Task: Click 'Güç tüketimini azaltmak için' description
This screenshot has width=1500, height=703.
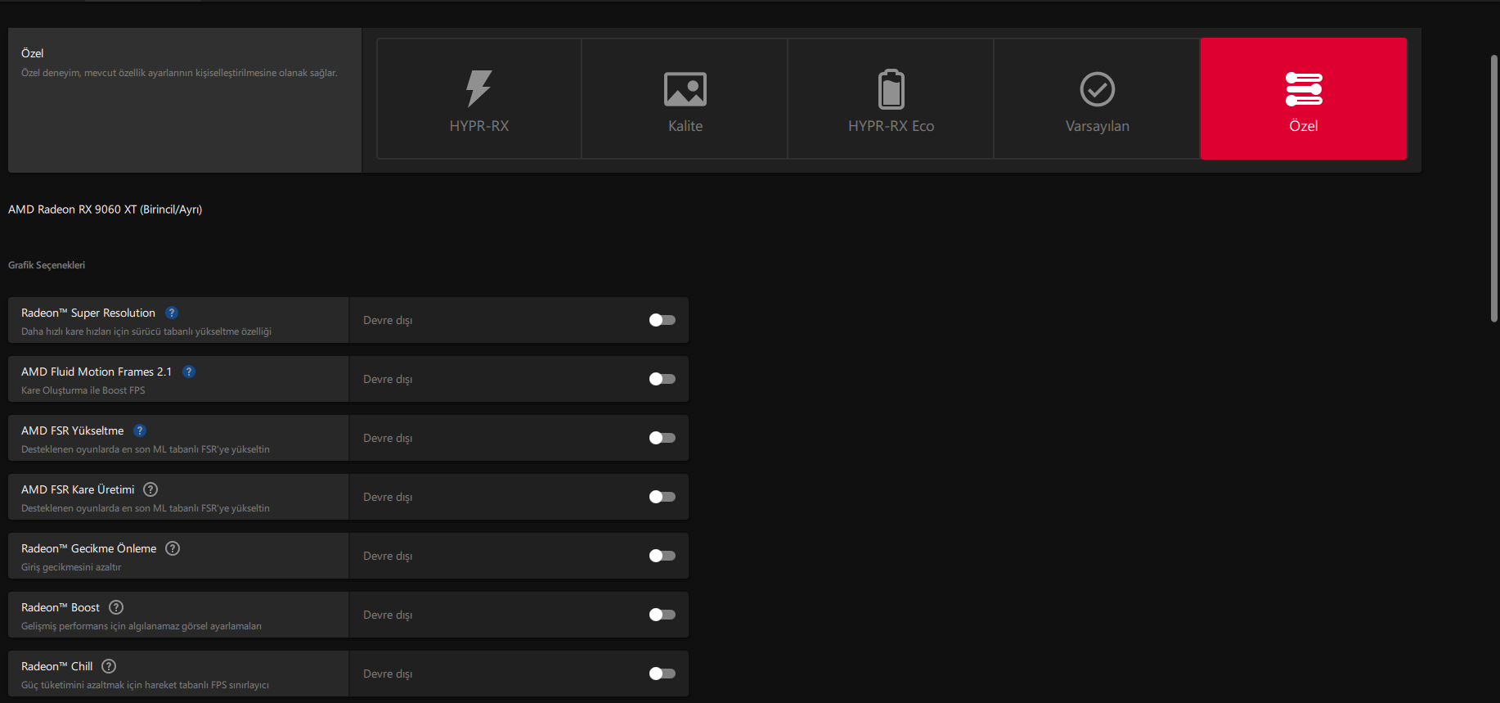Action: [145, 685]
